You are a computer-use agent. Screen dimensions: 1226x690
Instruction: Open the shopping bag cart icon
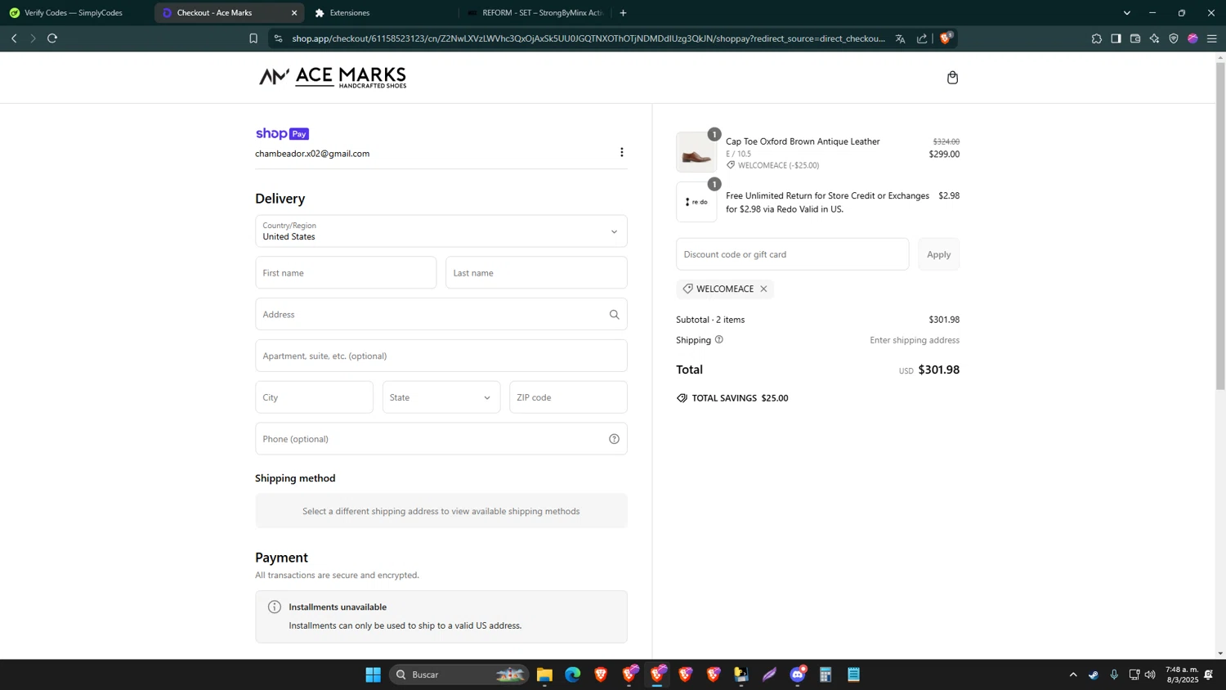pos(952,78)
